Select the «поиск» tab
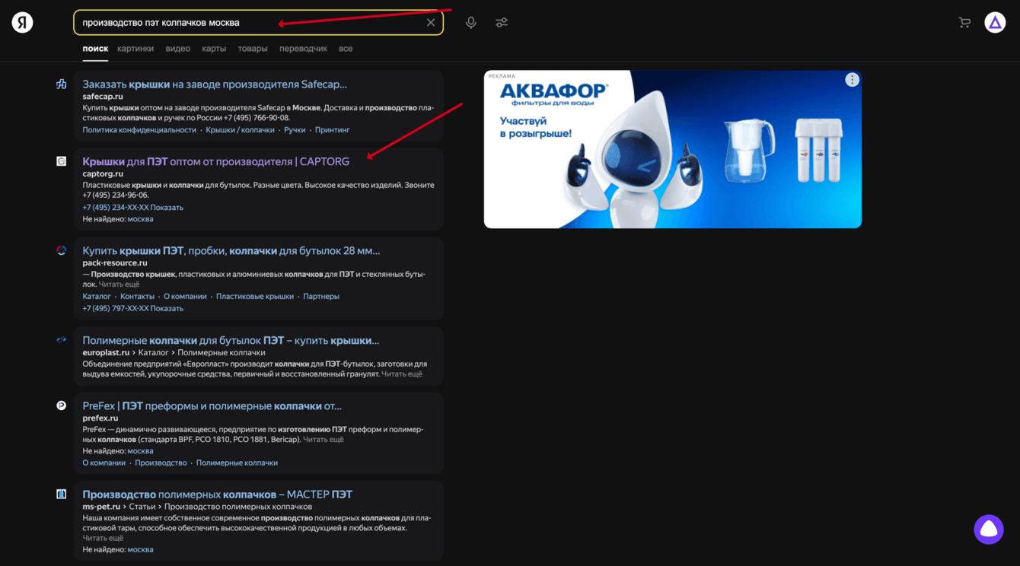Viewport: 1020px width, 566px height. (x=95, y=49)
